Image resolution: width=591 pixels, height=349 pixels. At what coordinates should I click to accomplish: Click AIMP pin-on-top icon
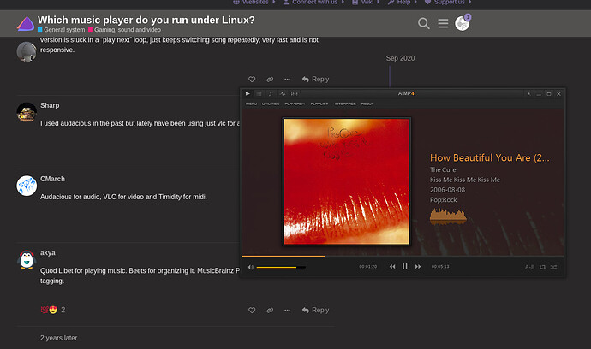[528, 94]
